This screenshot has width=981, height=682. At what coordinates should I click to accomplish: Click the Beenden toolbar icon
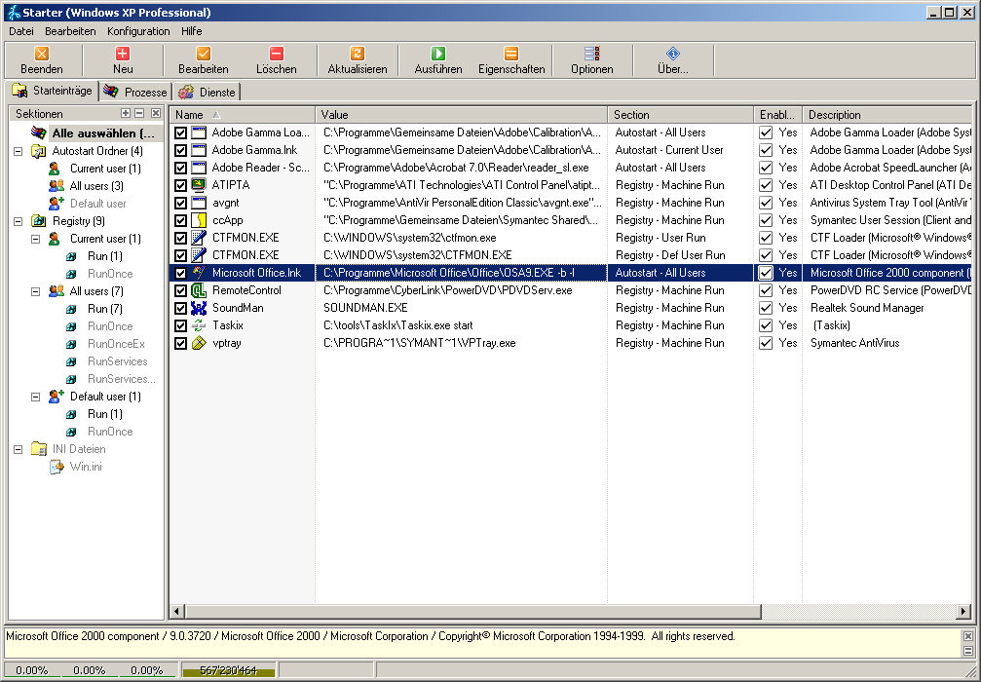[41, 54]
